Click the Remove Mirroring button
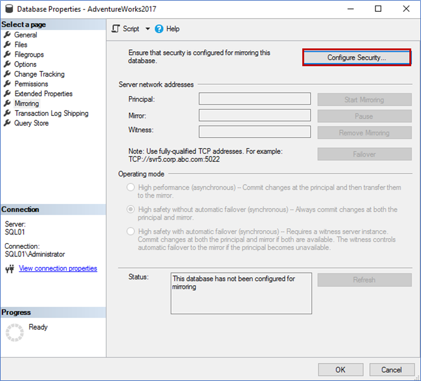The width and height of the screenshot is (421, 381). pyautogui.click(x=364, y=133)
